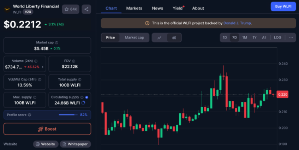This screenshot has width=299, height=150.
Task: Click the Total supply info icon
Action: click(x=80, y=79)
